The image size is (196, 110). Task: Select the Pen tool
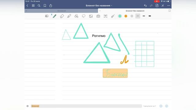pyautogui.click(x=55, y=16)
